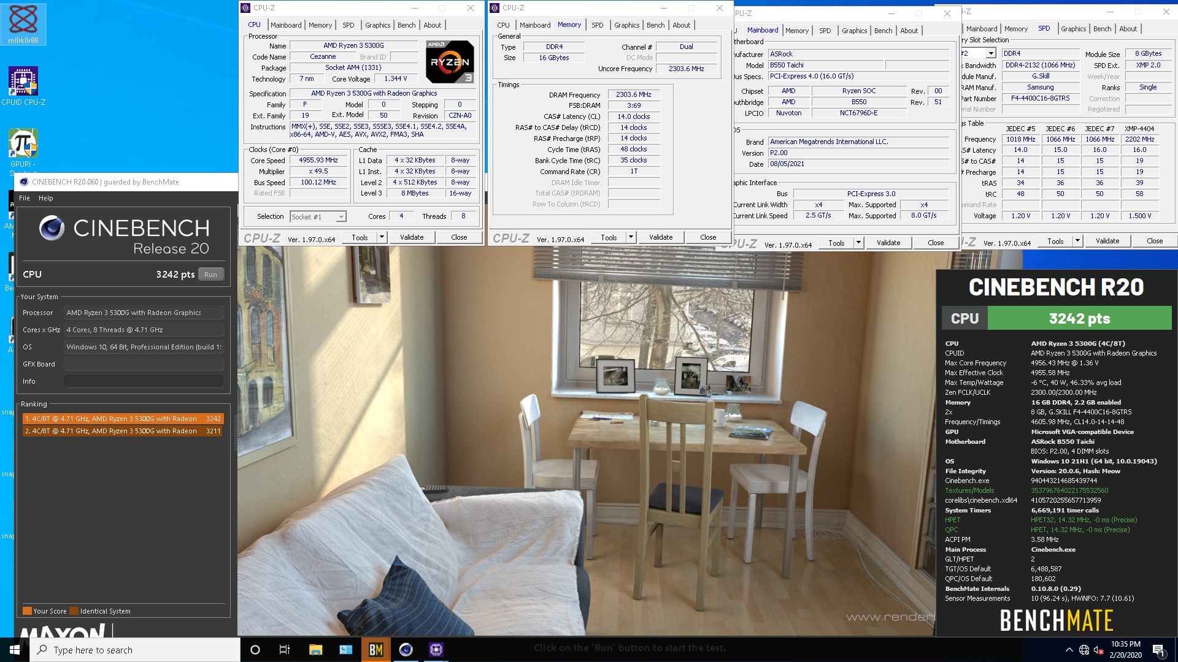1178x662 pixels.
Task: Select Graphics tab in Memory CPU-Z window
Action: coord(627,25)
